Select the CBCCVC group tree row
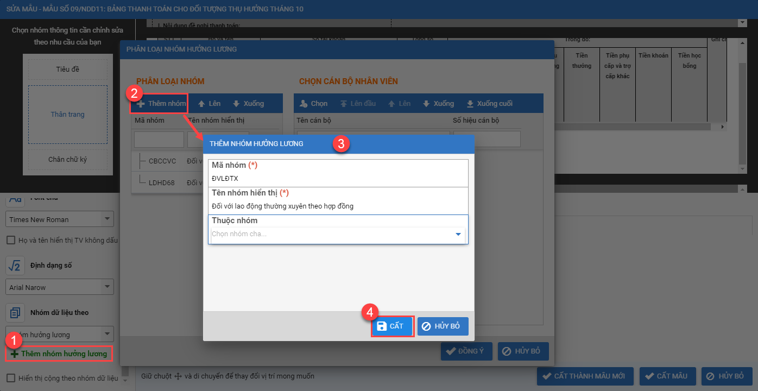758x391 pixels. 162,161
